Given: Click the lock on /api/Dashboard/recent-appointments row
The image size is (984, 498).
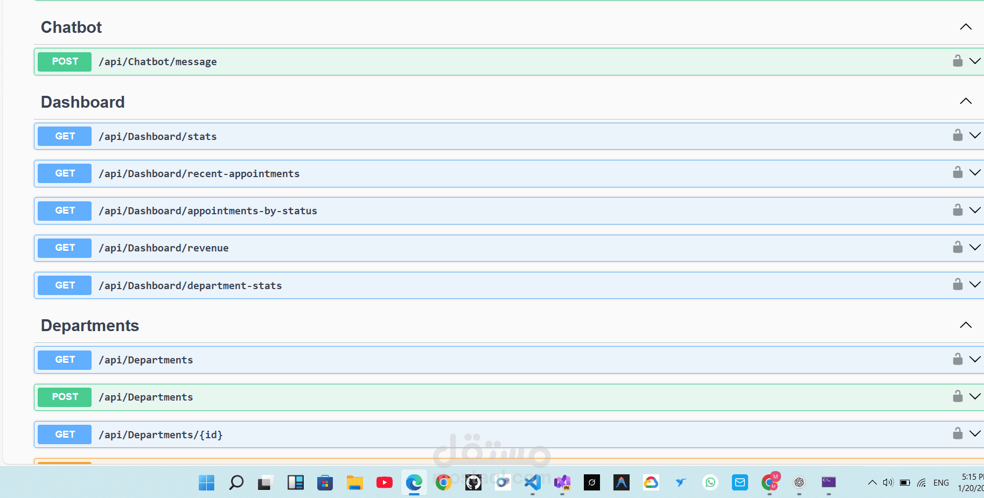Looking at the screenshot, I should coord(958,172).
